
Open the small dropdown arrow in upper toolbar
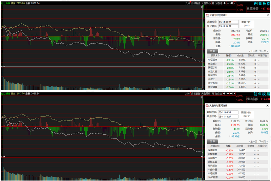pos(235,3)
